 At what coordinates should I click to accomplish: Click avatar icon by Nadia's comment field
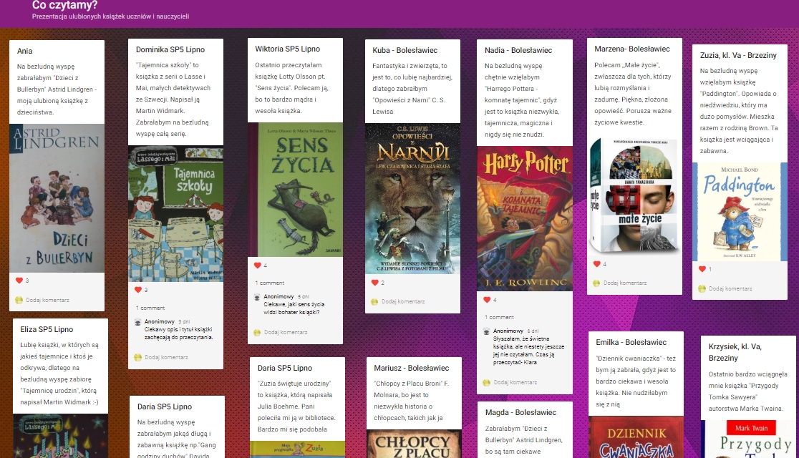487,382
